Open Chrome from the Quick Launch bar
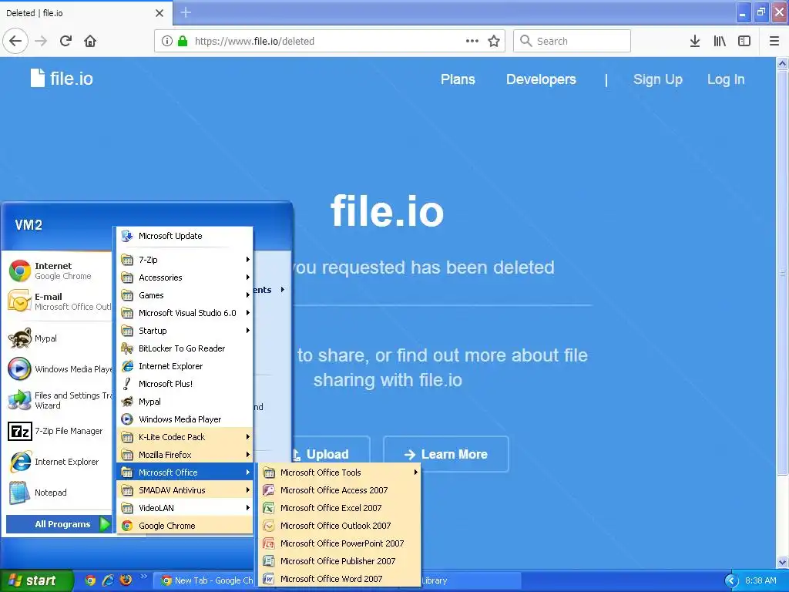789x592 pixels. 90,580
